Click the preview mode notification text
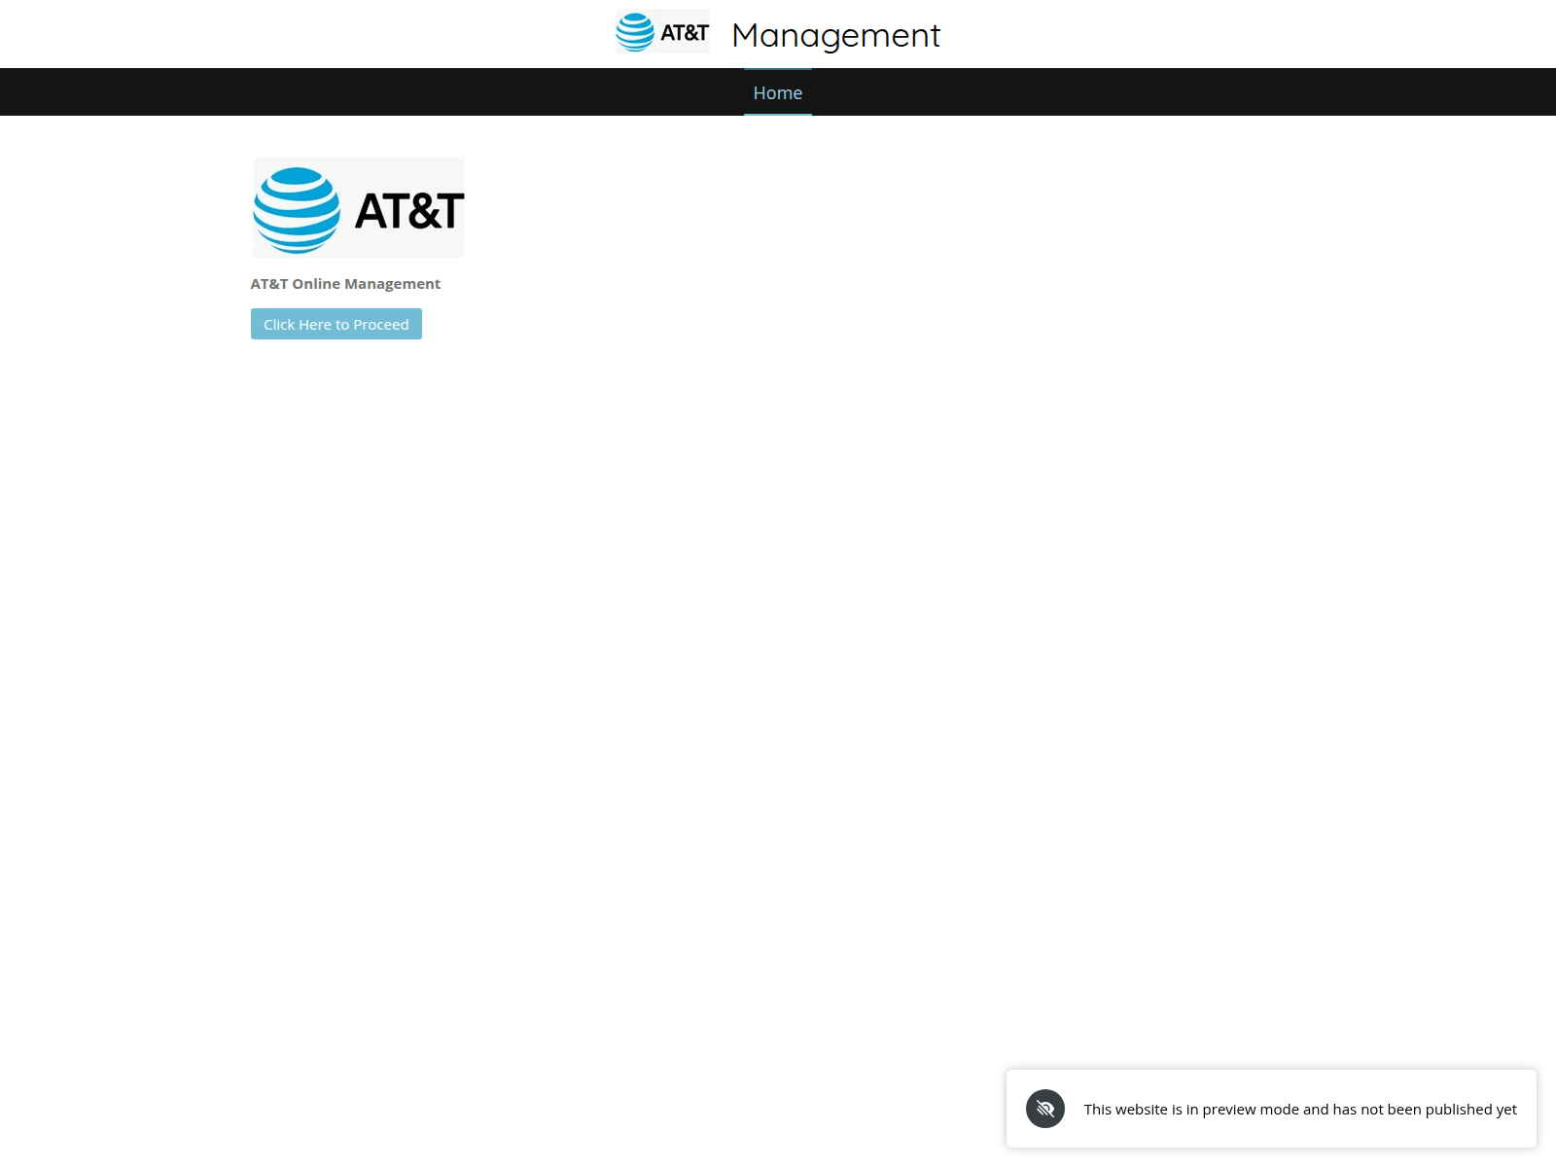 pos(1300,1110)
